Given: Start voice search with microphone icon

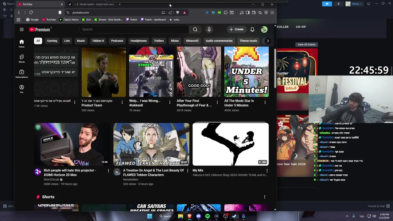Looking at the screenshot, I should pos(209,29).
